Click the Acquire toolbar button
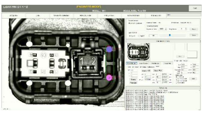 [13, 16]
